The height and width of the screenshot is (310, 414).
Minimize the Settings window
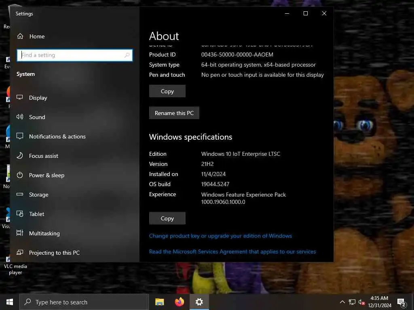click(x=287, y=13)
